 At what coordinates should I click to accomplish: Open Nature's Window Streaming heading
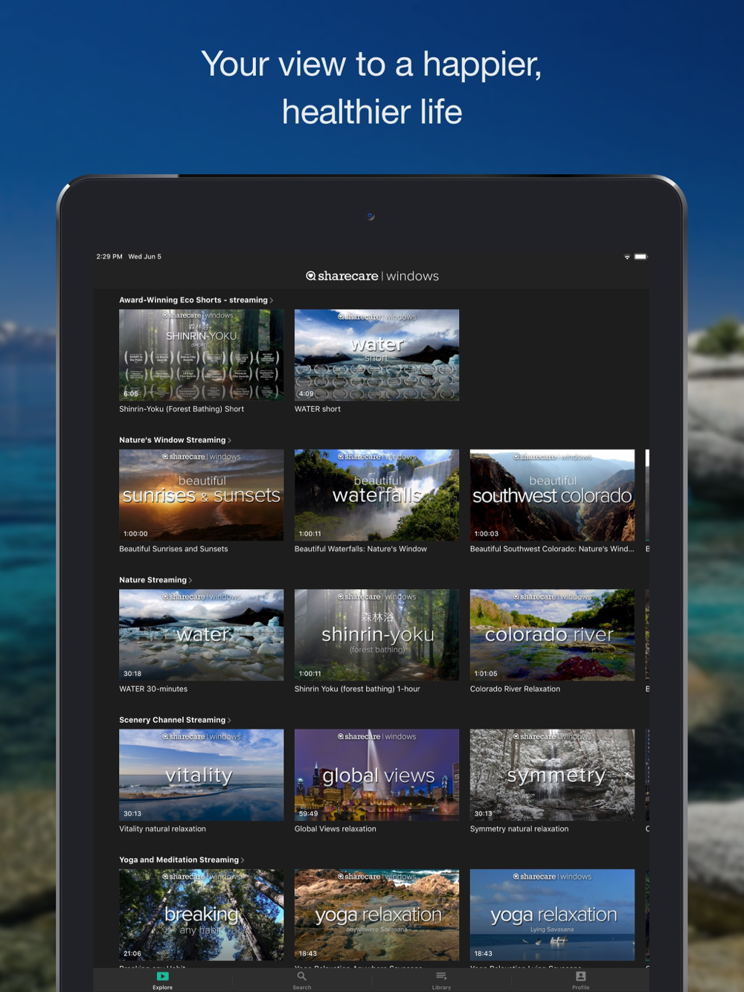point(172,440)
